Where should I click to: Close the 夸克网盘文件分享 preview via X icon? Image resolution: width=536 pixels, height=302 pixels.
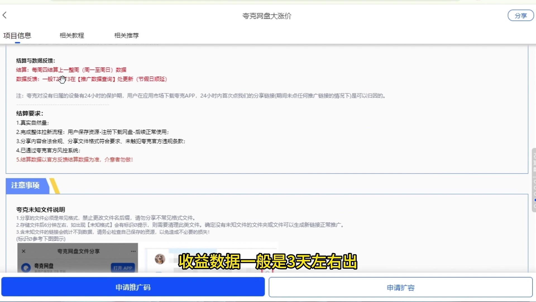(24, 251)
